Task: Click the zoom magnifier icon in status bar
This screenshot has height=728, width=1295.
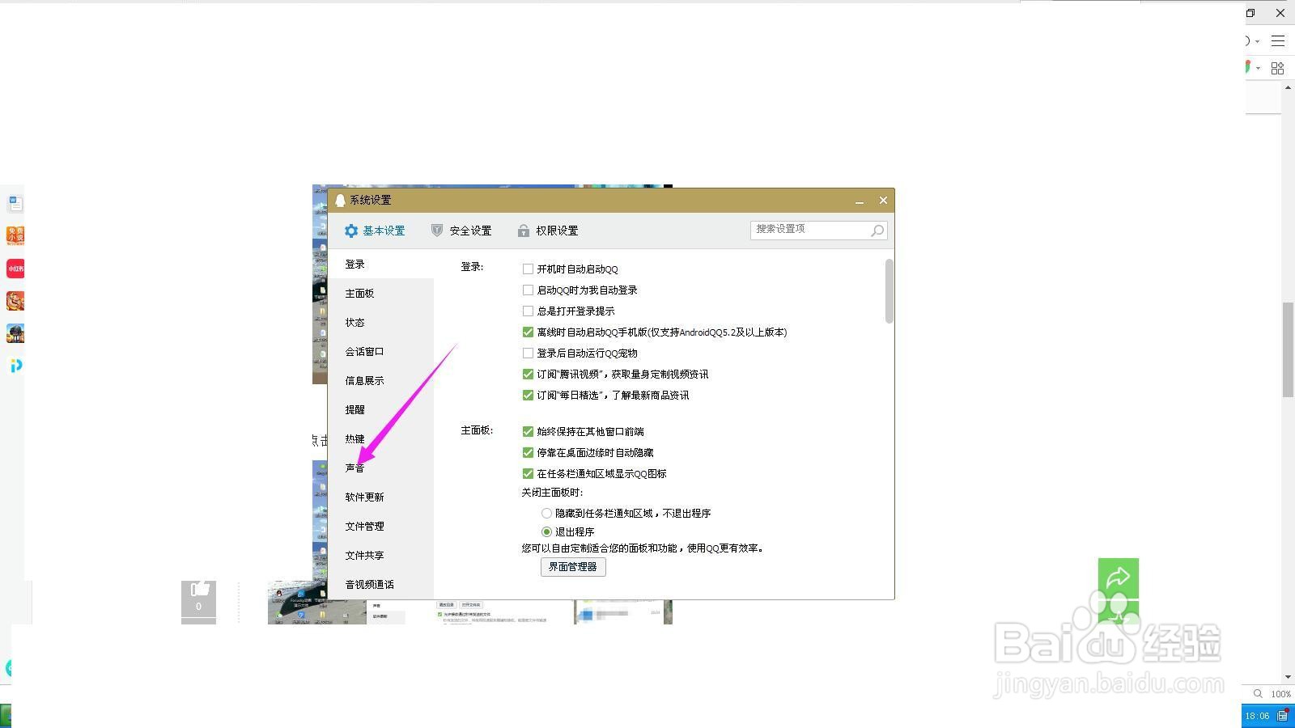Action: coord(1258,694)
